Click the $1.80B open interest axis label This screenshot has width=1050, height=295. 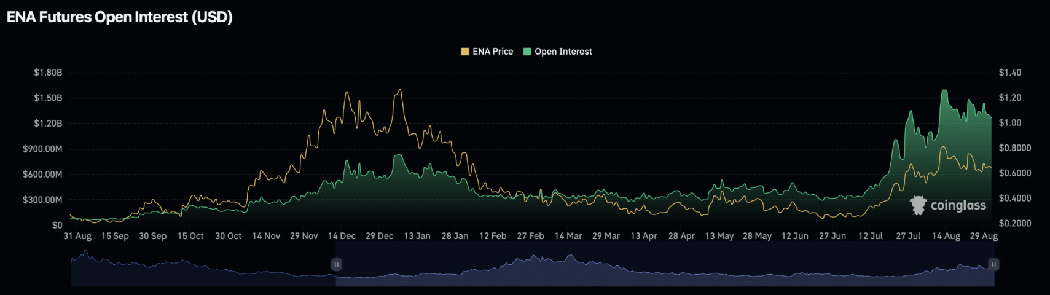coord(48,73)
